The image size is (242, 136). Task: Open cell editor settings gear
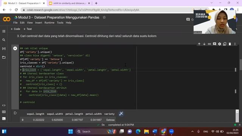coord(219,44)
